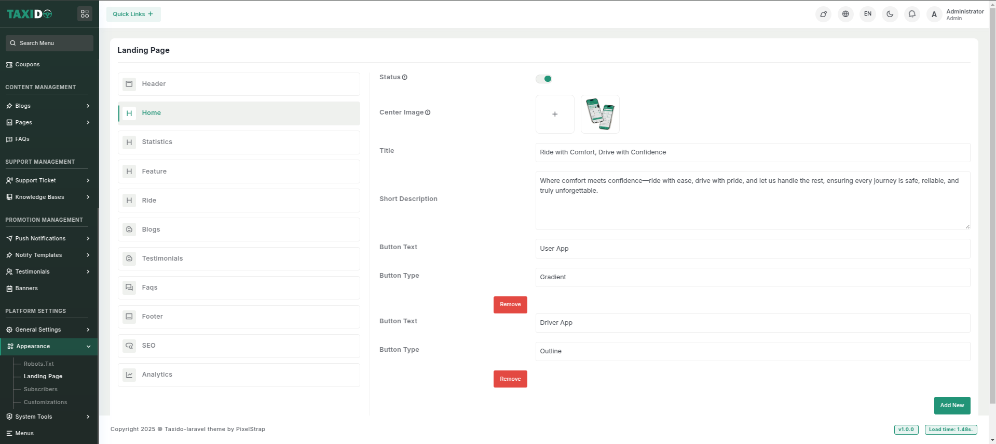Toggle the Status switch off

544,79
